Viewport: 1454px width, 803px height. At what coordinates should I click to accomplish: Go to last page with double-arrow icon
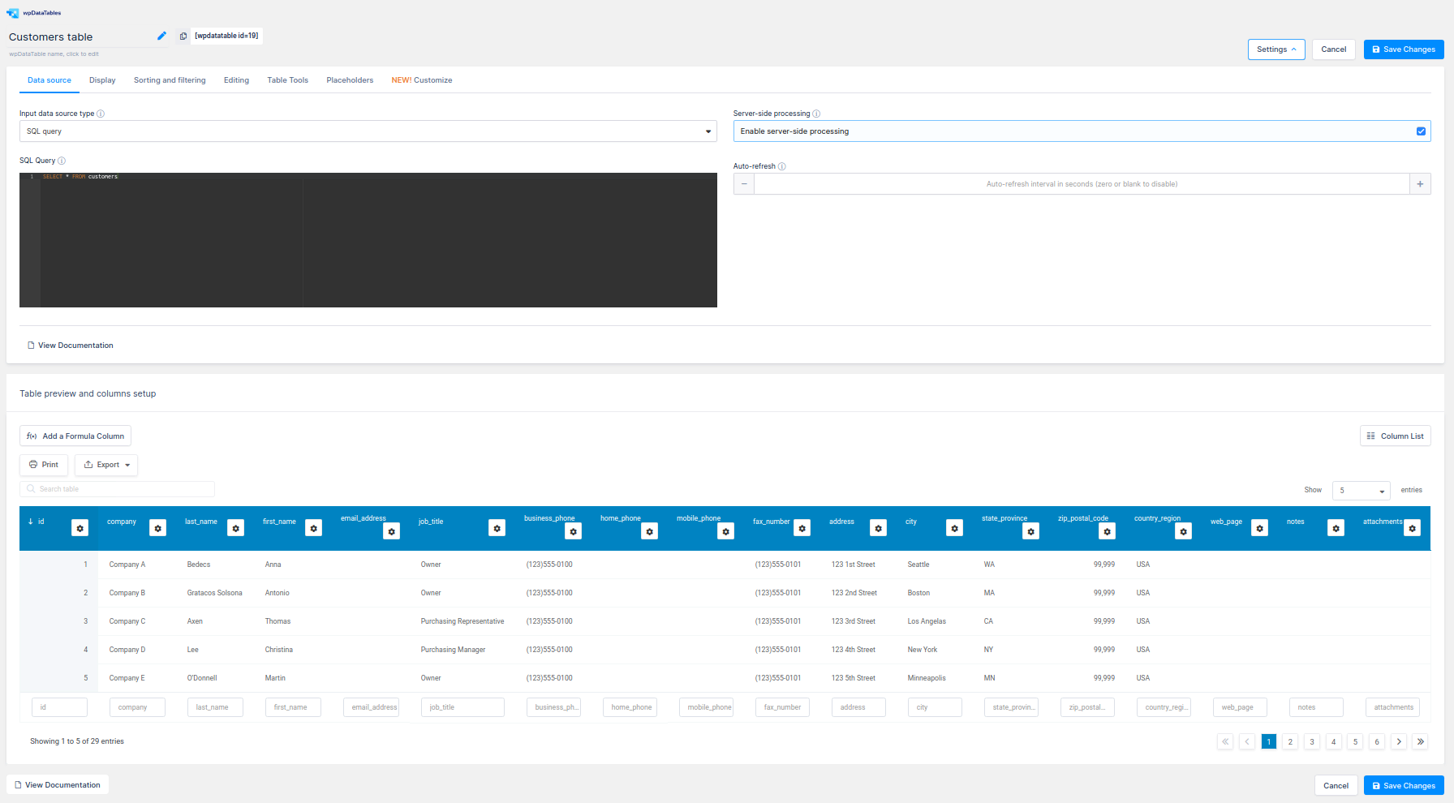1420,741
